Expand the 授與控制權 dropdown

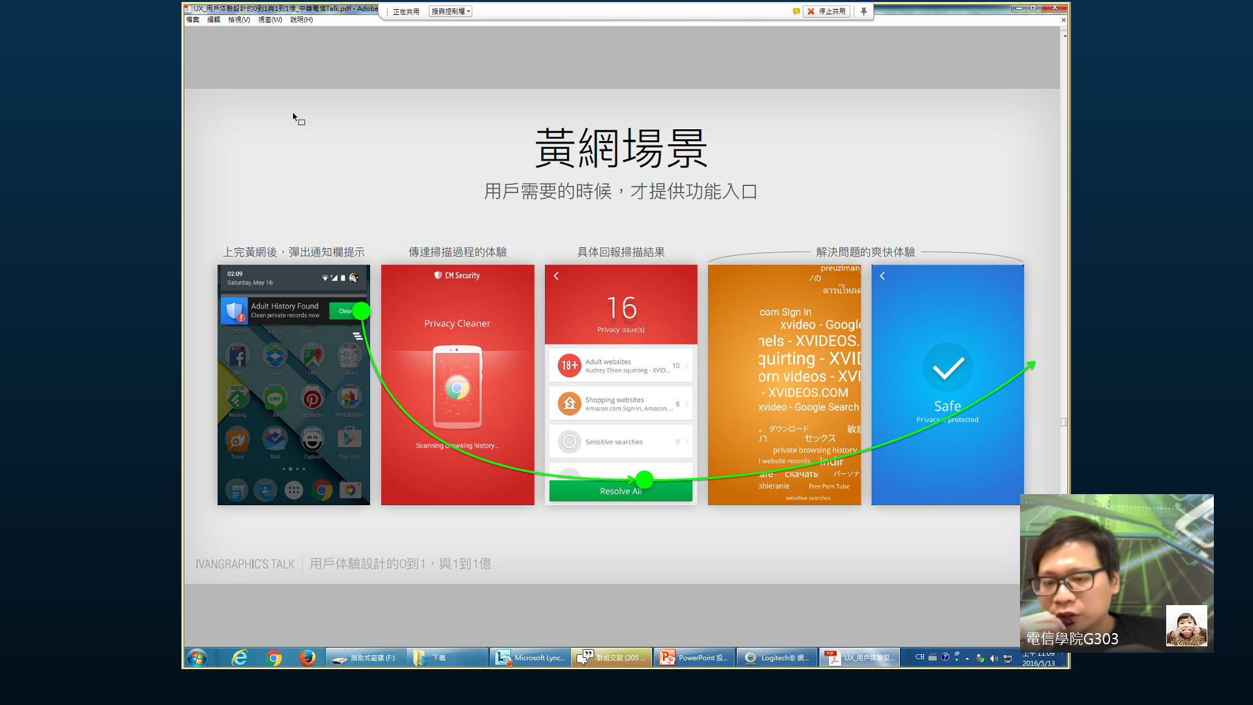click(x=451, y=11)
